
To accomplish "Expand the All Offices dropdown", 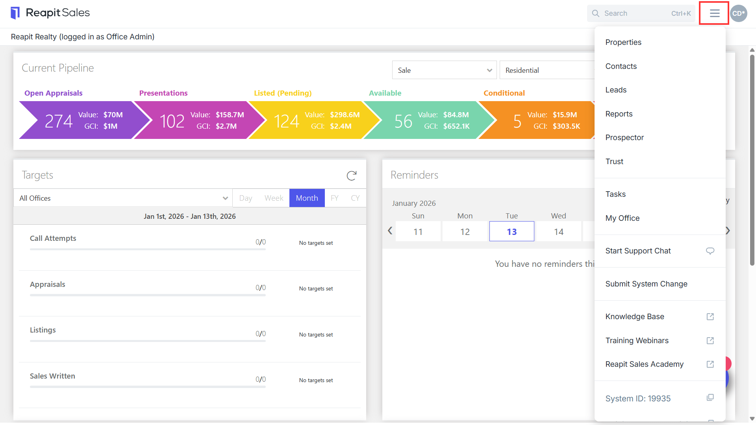I will coord(123,198).
